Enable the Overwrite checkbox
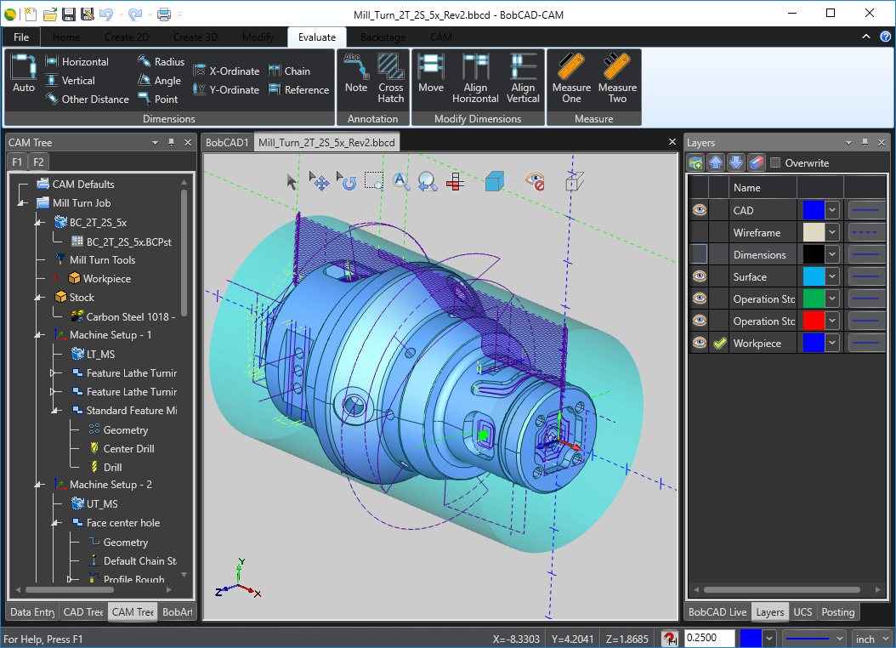 point(775,163)
